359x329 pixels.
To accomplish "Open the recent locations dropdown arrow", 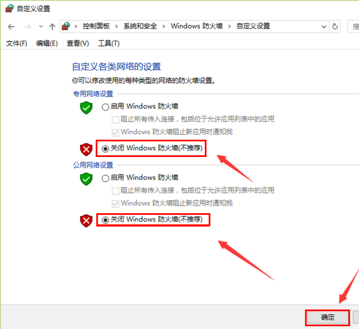I will (41, 27).
